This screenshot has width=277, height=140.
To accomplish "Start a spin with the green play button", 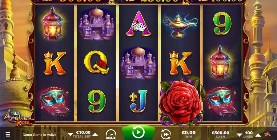I will tap(138, 132).
